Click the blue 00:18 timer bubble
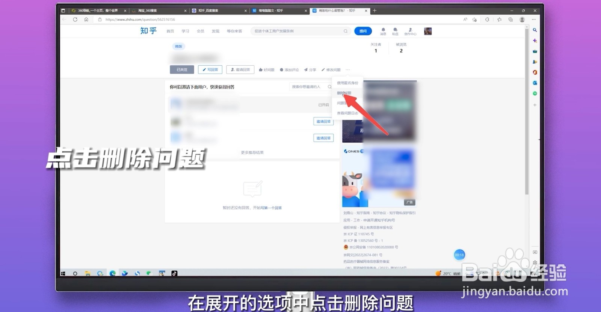The image size is (601, 312). [459, 255]
